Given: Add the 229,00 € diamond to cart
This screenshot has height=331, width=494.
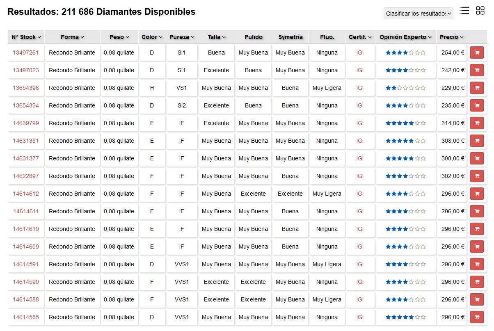Looking at the screenshot, I should [x=477, y=88].
